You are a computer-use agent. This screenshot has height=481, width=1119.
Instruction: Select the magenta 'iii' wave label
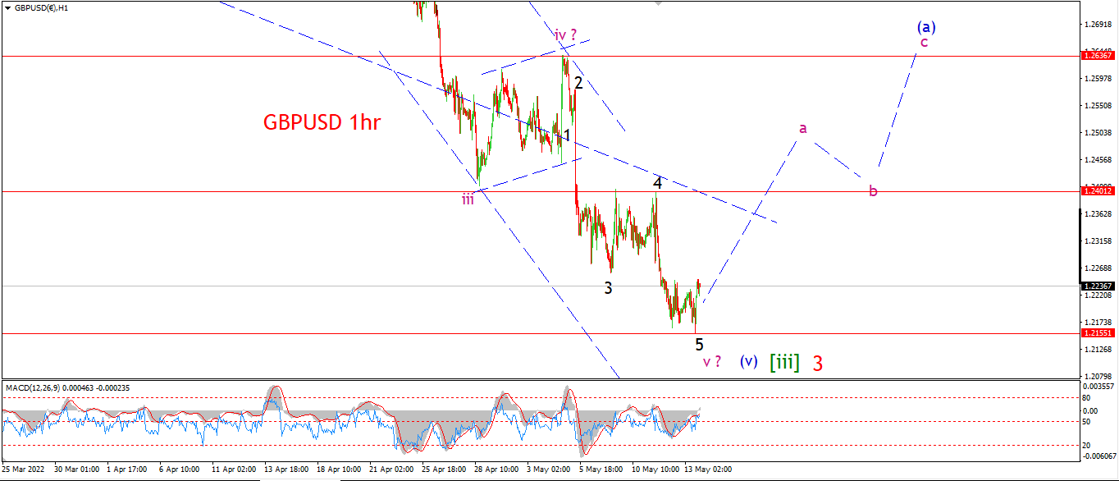468,198
